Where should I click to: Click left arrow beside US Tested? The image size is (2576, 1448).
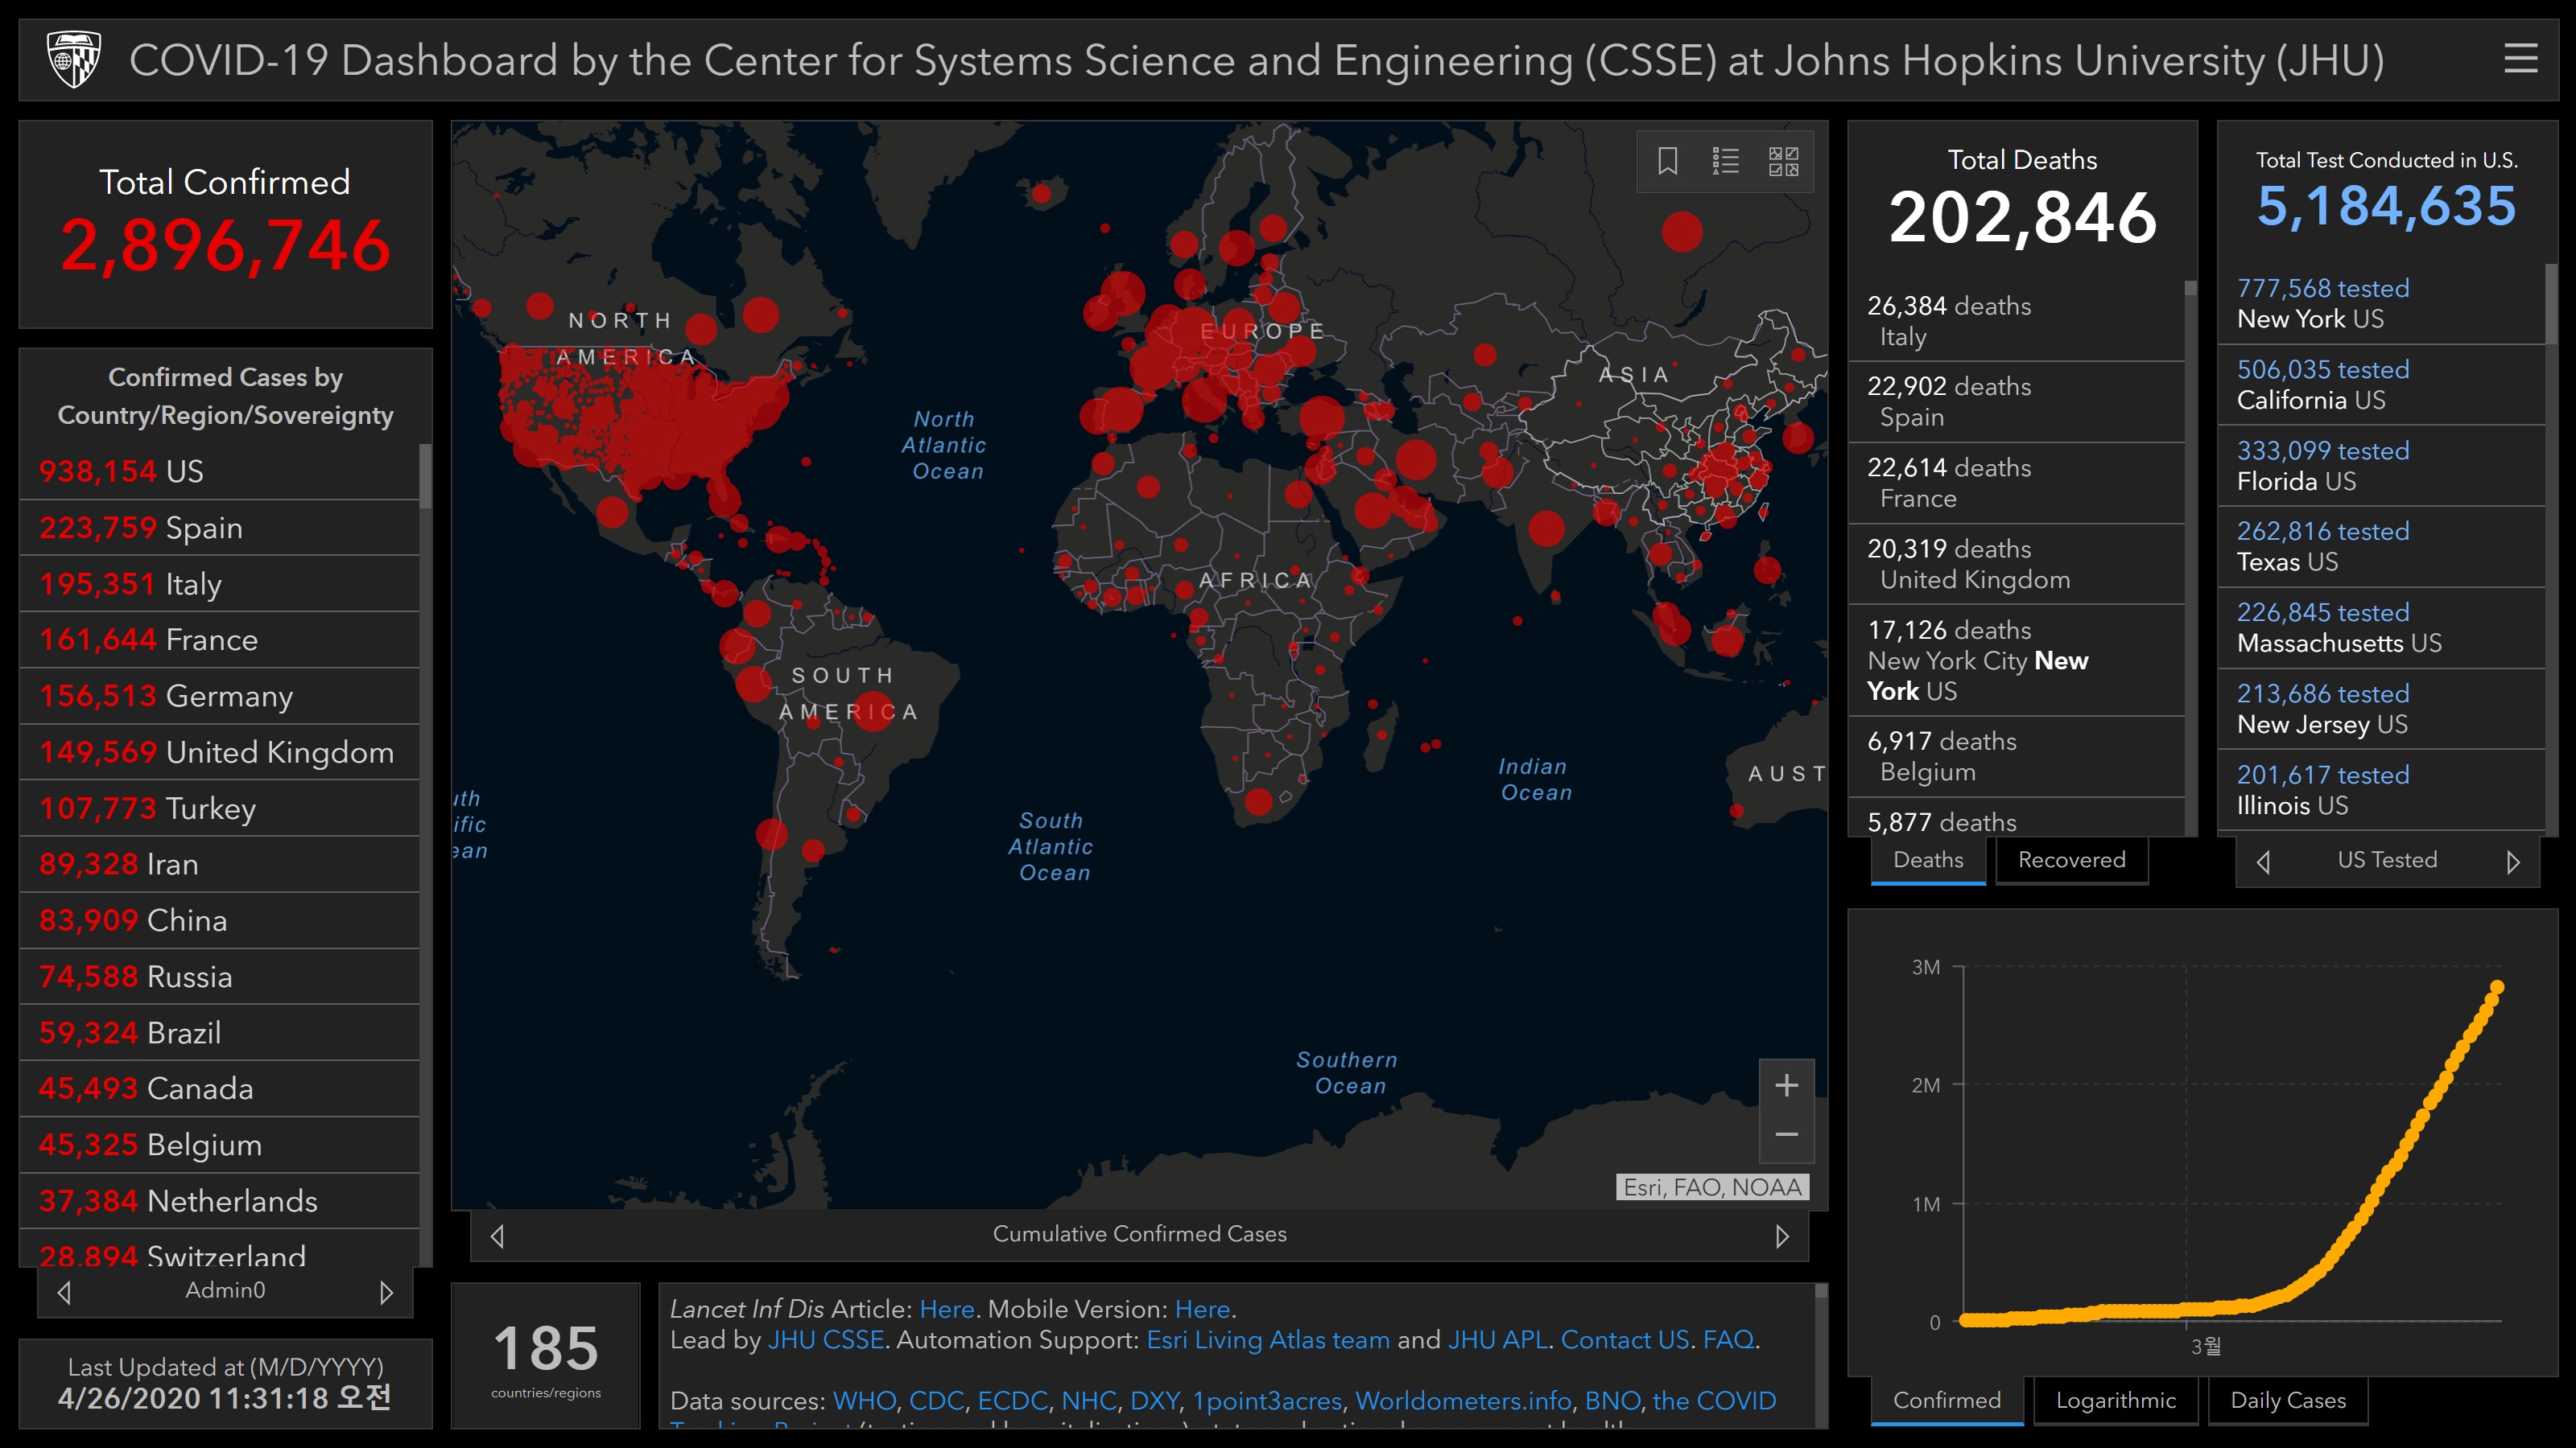tap(2264, 862)
